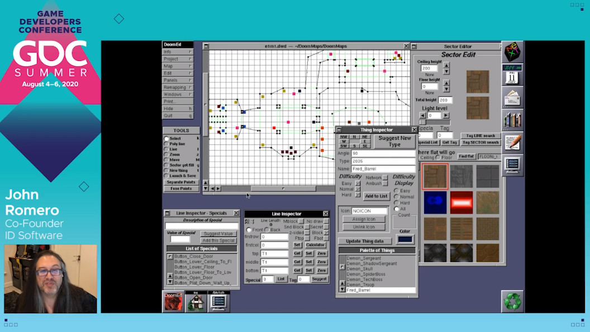Select the dark hexagon flat in bottom-left
590x332 pixels.
(435, 253)
